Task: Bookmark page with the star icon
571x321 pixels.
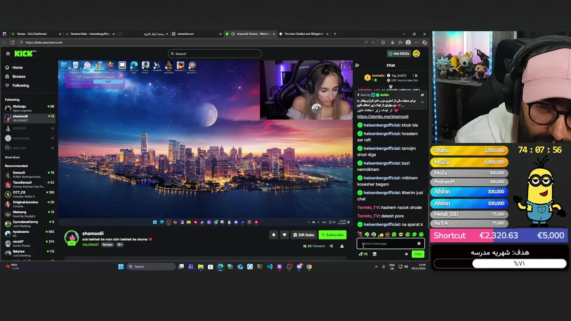Action: [373, 42]
